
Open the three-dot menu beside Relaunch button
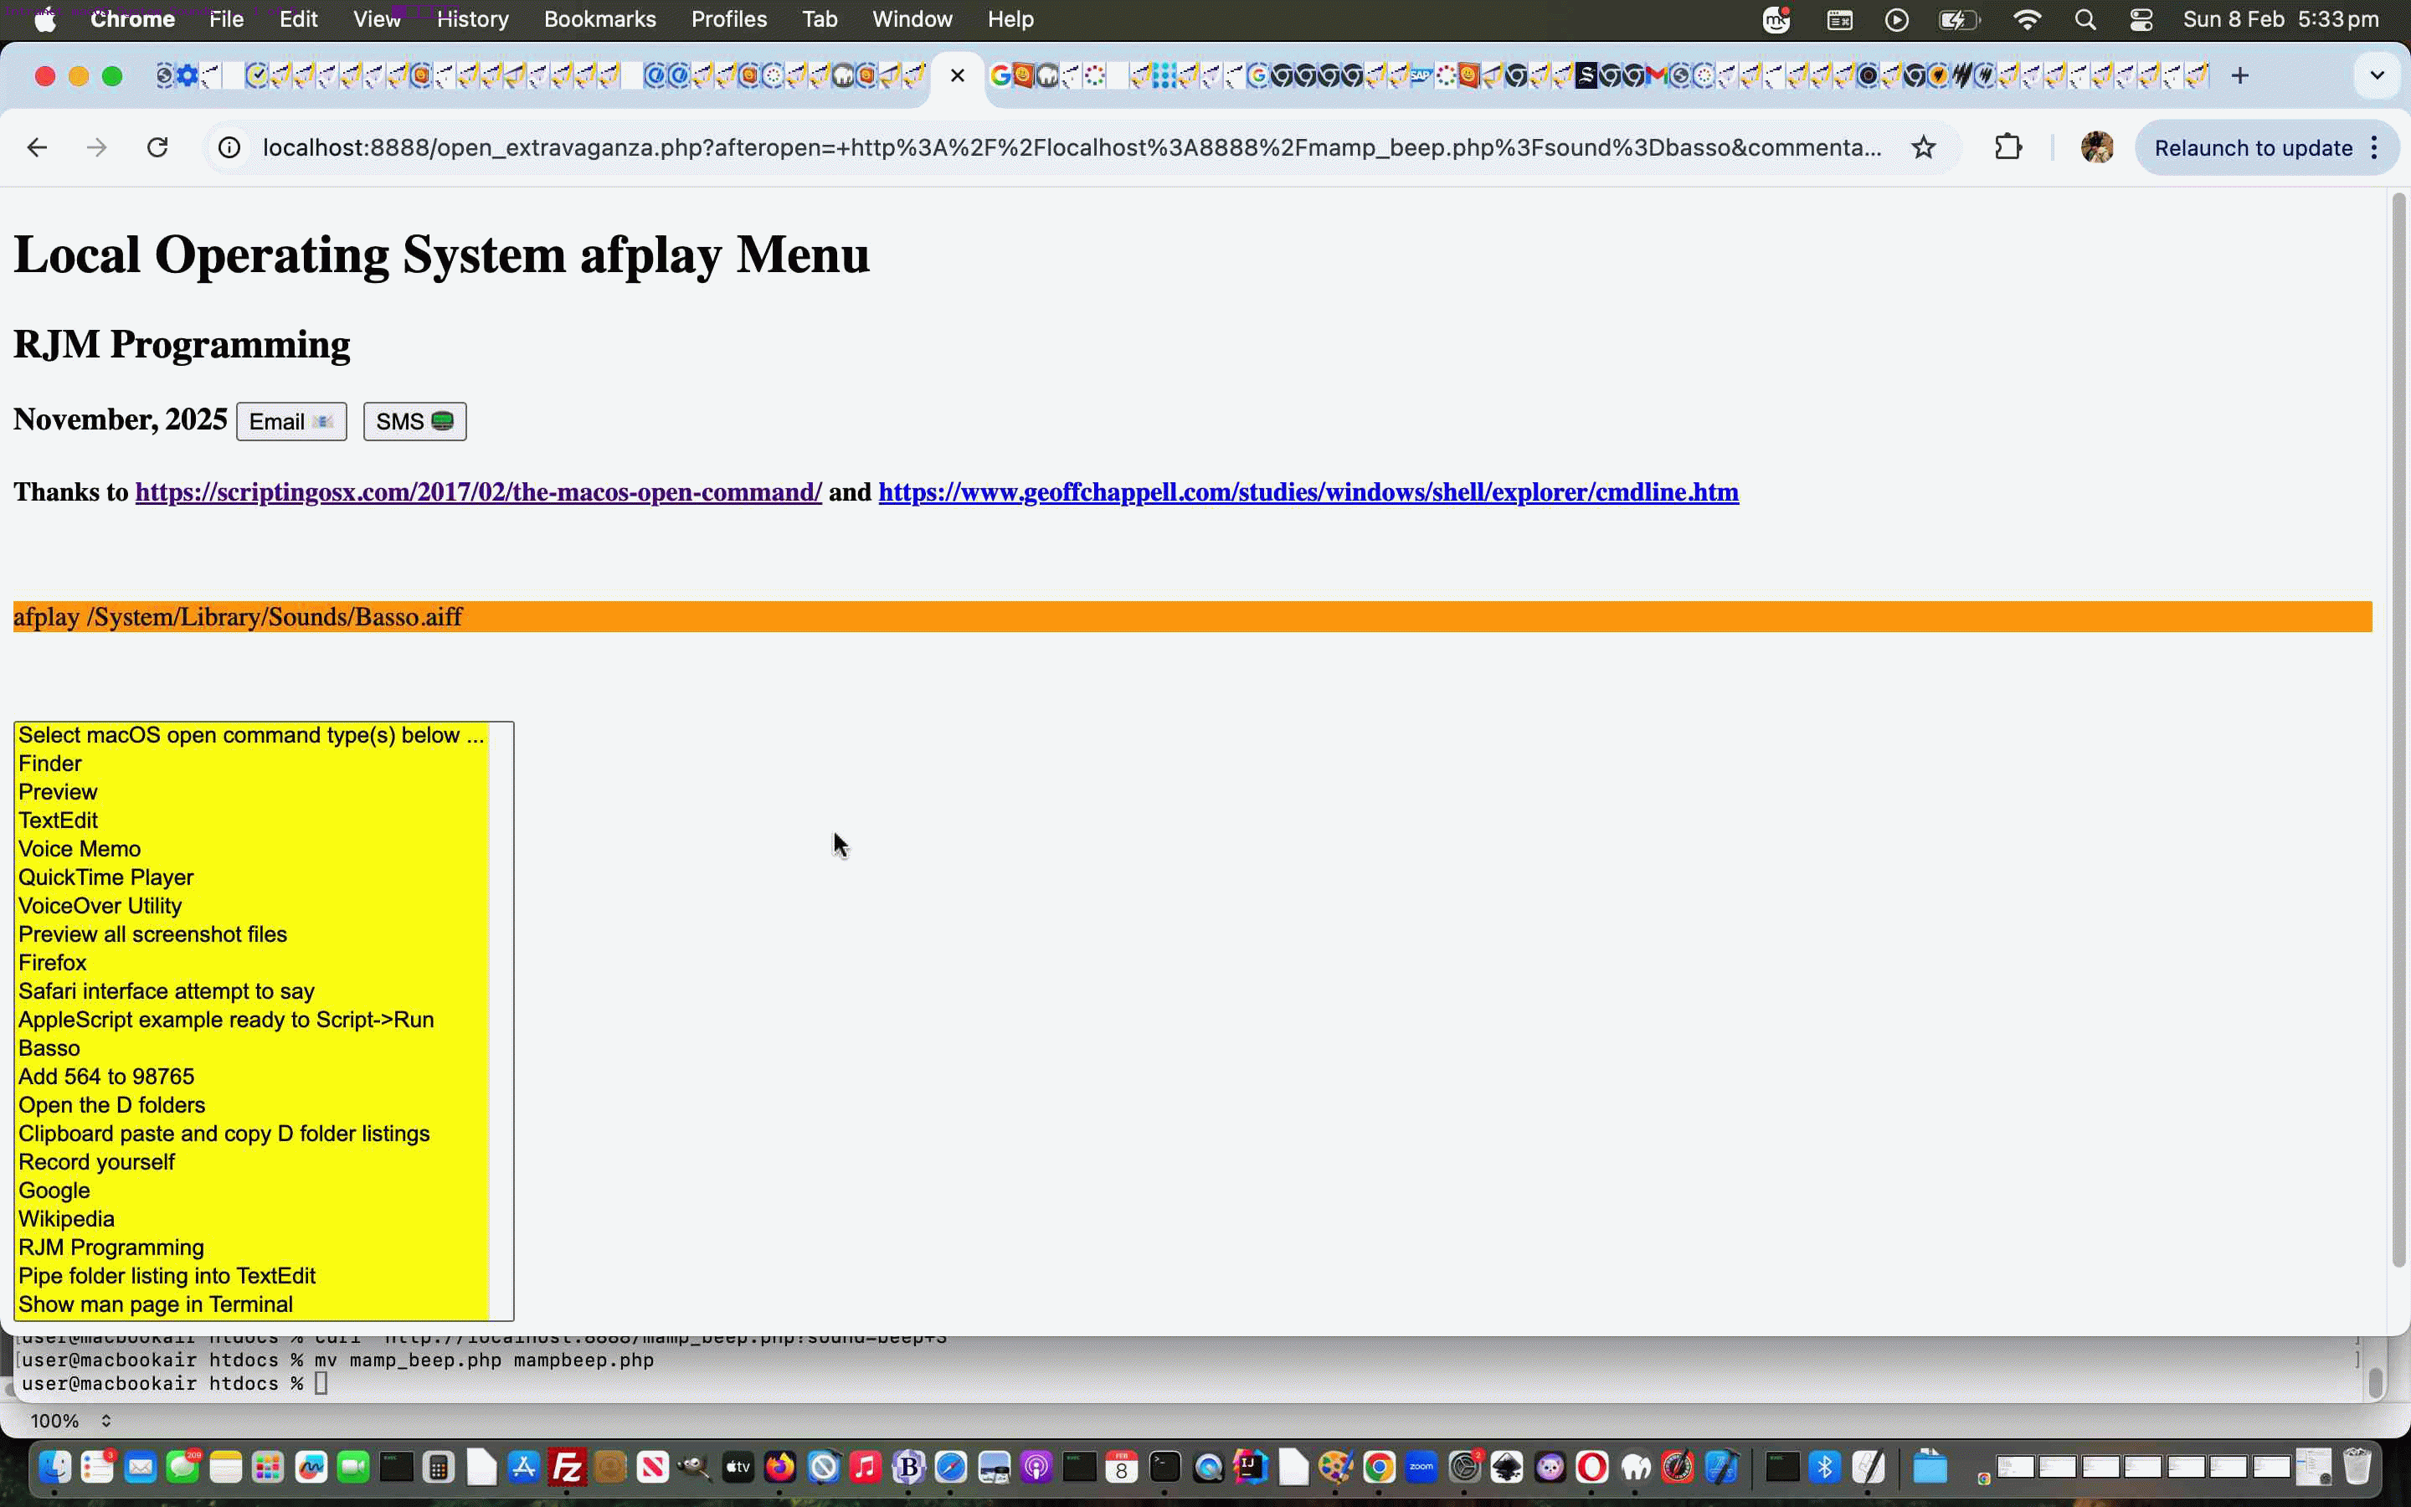tap(2375, 147)
